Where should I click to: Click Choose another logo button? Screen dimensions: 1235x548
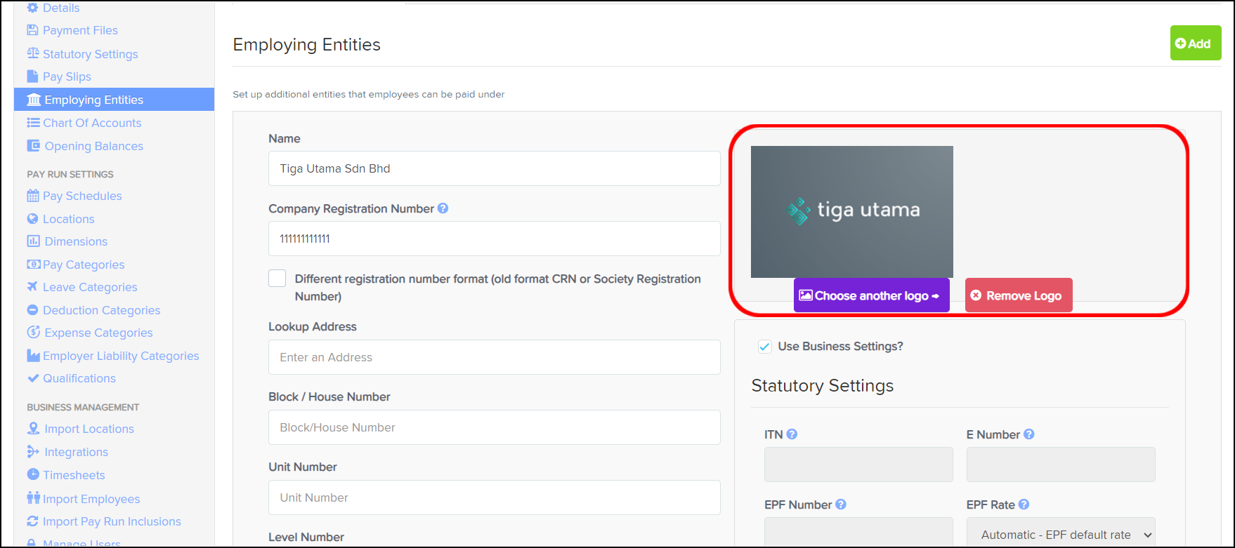tap(871, 295)
